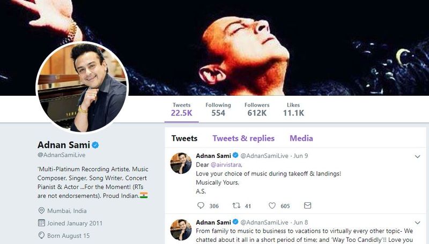Expand the Jun 9 tweet options chevron
This screenshot has width=429, height=244.
tap(417, 156)
